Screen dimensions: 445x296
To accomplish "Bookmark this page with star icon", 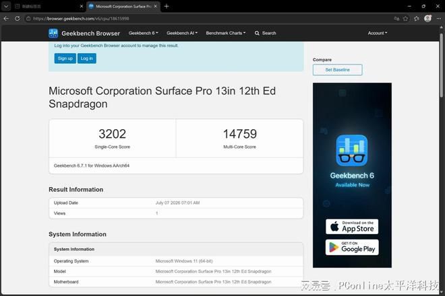I will coord(405,18).
